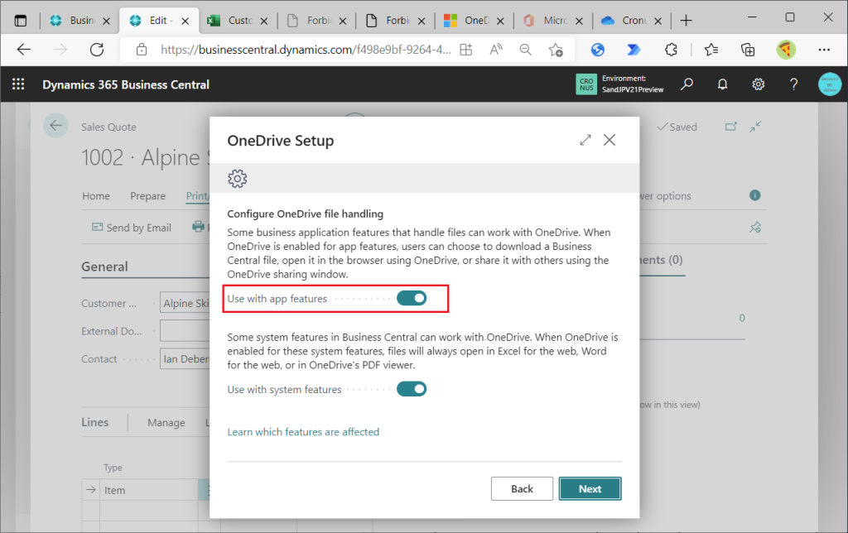
Task: Click the site lock icon in address bar
Action: tap(141, 50)
